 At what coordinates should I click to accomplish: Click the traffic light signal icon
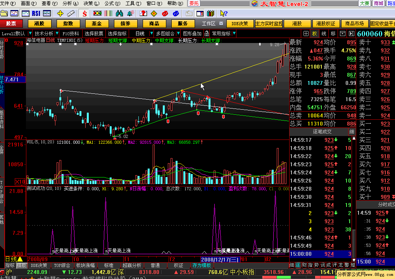pyautogui.click(x=97, y=13)
